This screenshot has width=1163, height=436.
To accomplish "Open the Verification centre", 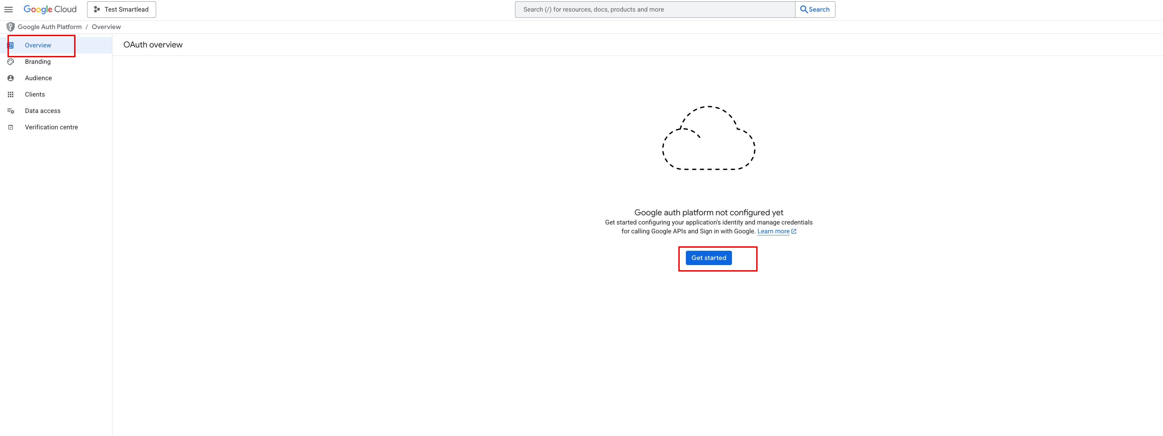I will coord(56,127).
